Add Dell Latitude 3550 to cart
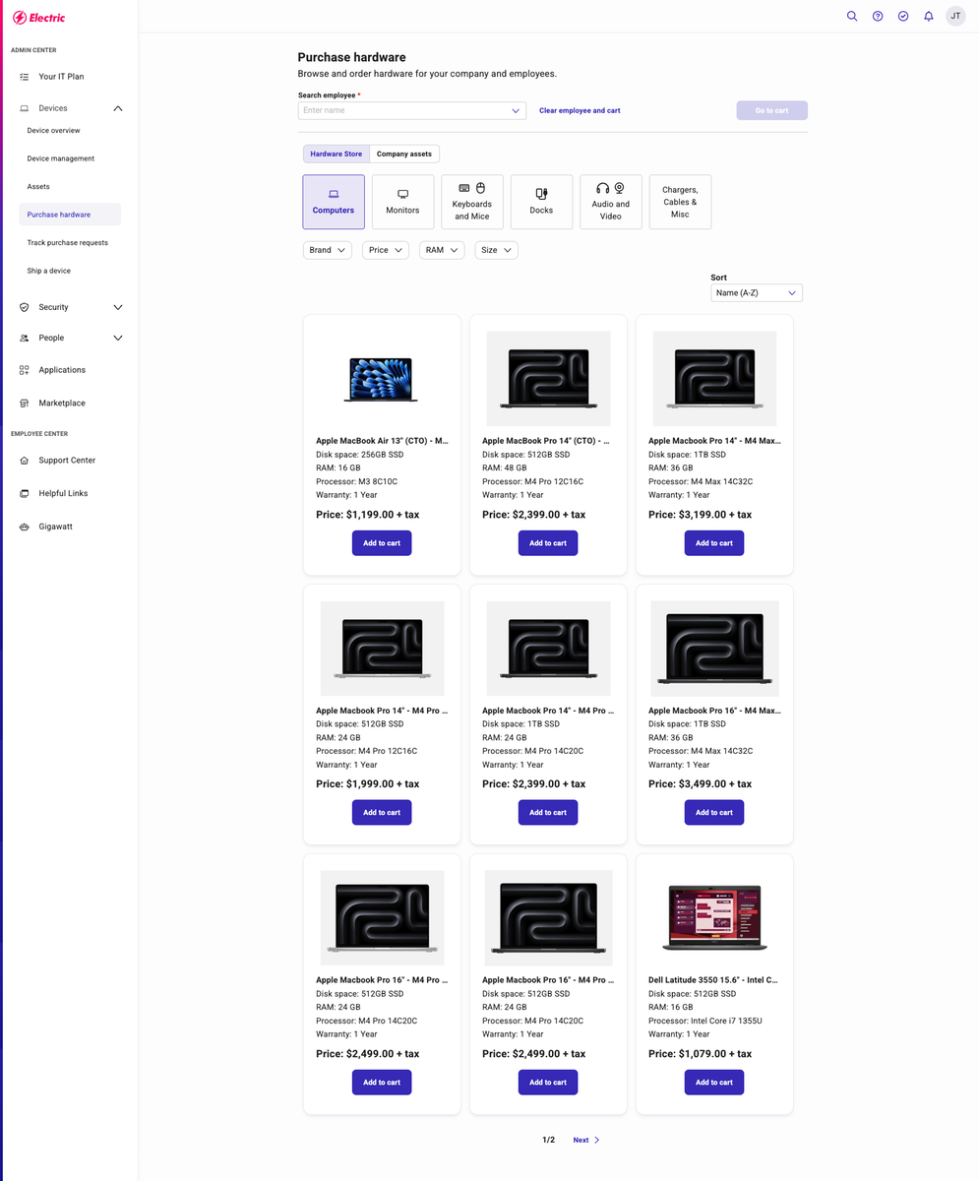The image size is (979, 1181). [x=713, y=1083]
